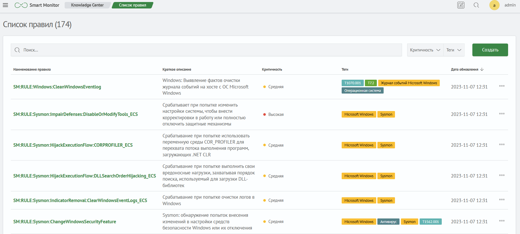The image size is (520, 234).
Task: Click the Операционная система tag
Action: [363, 90]
